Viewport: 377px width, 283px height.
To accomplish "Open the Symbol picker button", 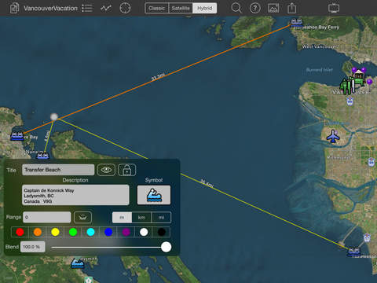I will (154, 195).
